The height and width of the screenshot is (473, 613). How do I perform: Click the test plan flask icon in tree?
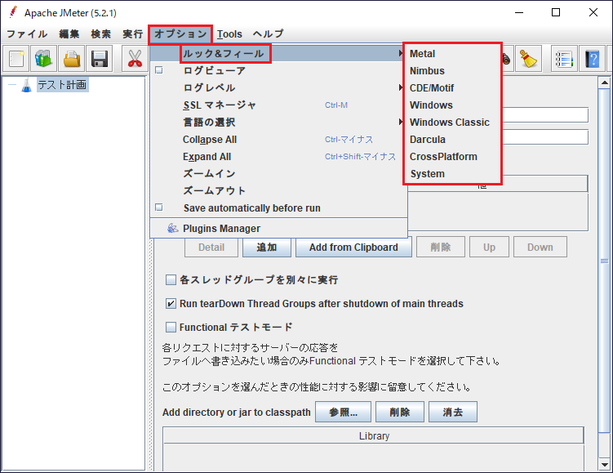click(27, 85)
